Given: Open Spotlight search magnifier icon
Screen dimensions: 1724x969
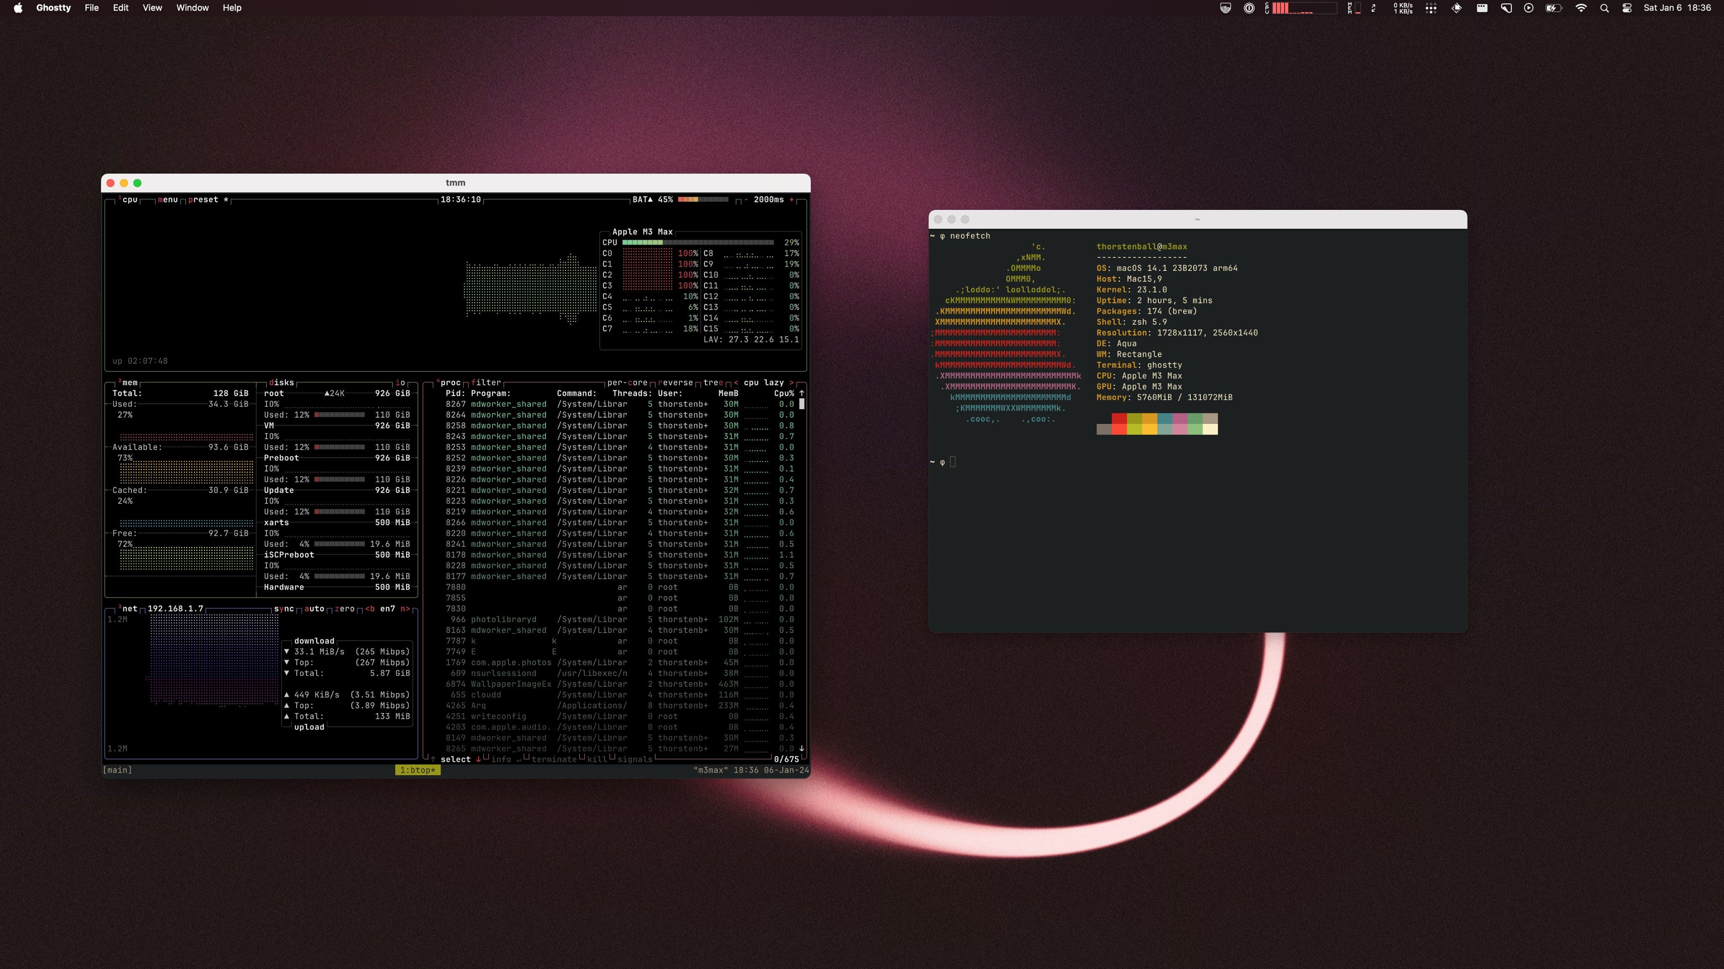Looking at the screenshot, I should (1604, 8).
